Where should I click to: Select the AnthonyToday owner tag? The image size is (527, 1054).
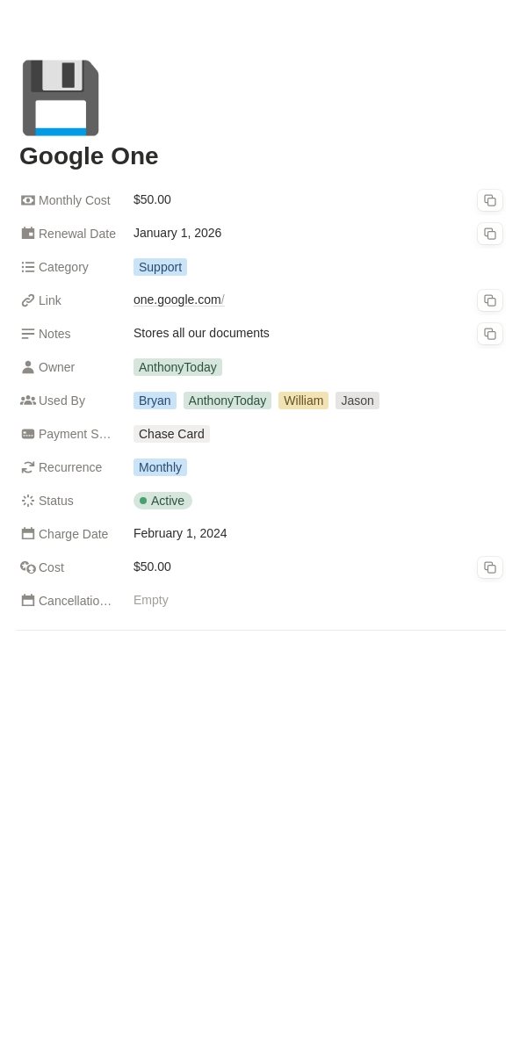point(177,367)
